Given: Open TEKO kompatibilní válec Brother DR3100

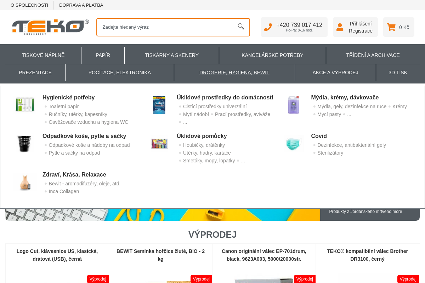Looking at the screenshot, I should (367, 255).
